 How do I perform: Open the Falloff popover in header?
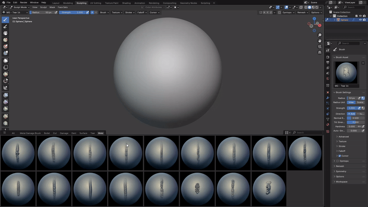pos(142,12)
